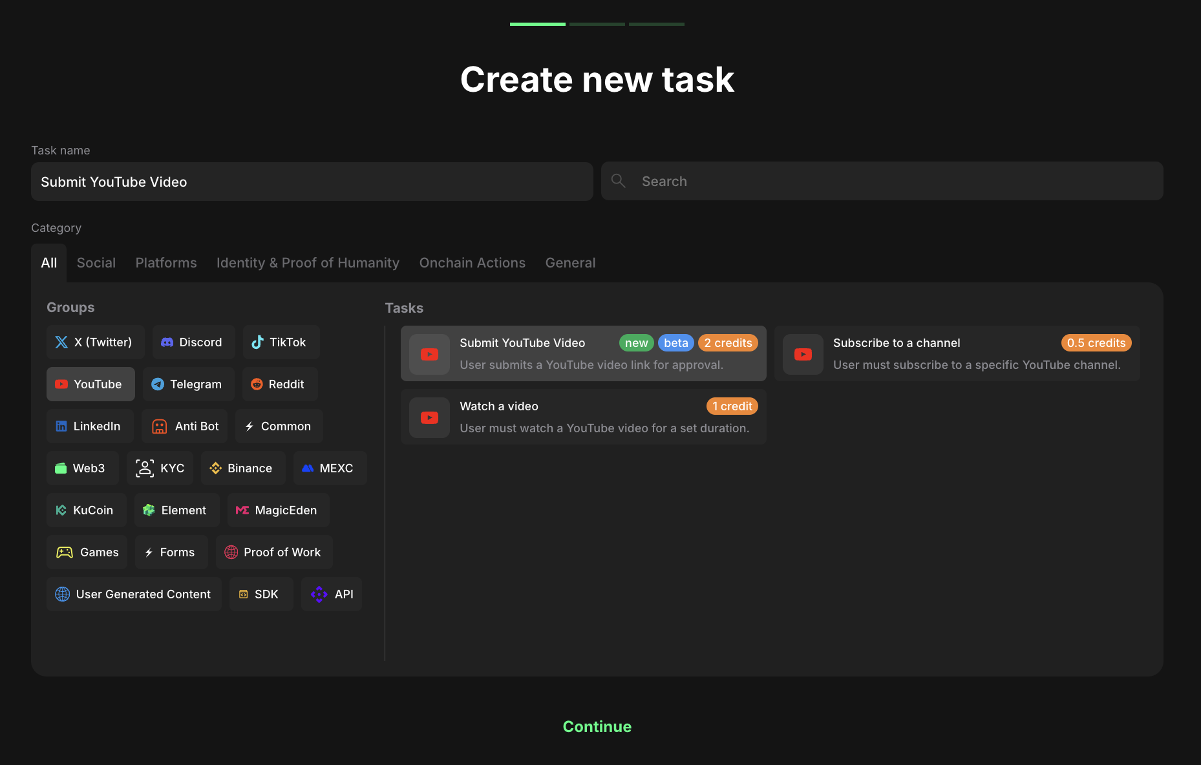
Task: Open the General category tab
Action: [x=570, y=263]
